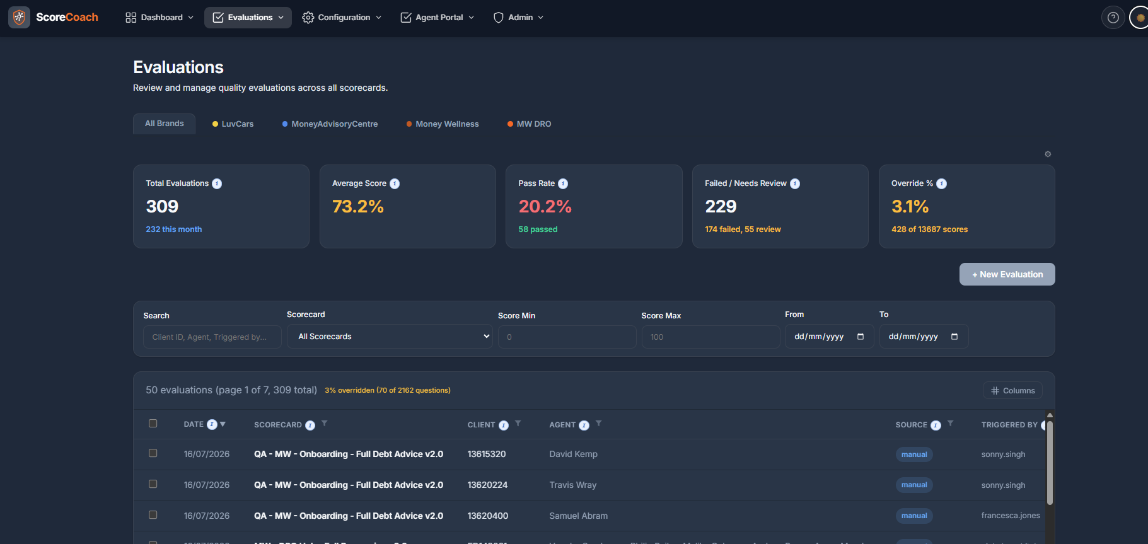The width and height of the screenshot is (1148, 544).
Task: Show info for Override %
Action: (x=941, y=183)
